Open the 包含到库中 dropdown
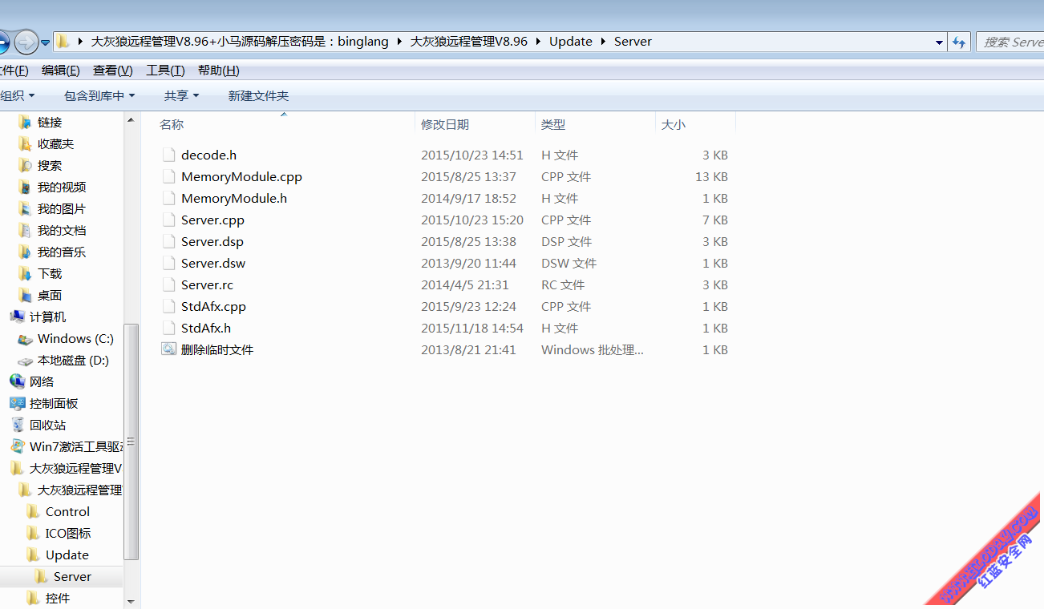The height and width of the screenshot is (609, 1044). tap(99, 95)
